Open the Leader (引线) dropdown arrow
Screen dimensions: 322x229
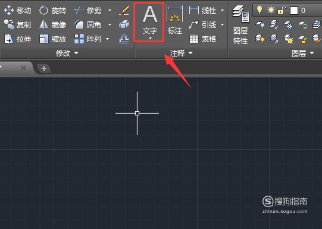pyautogui.click(x=223, y=24)
